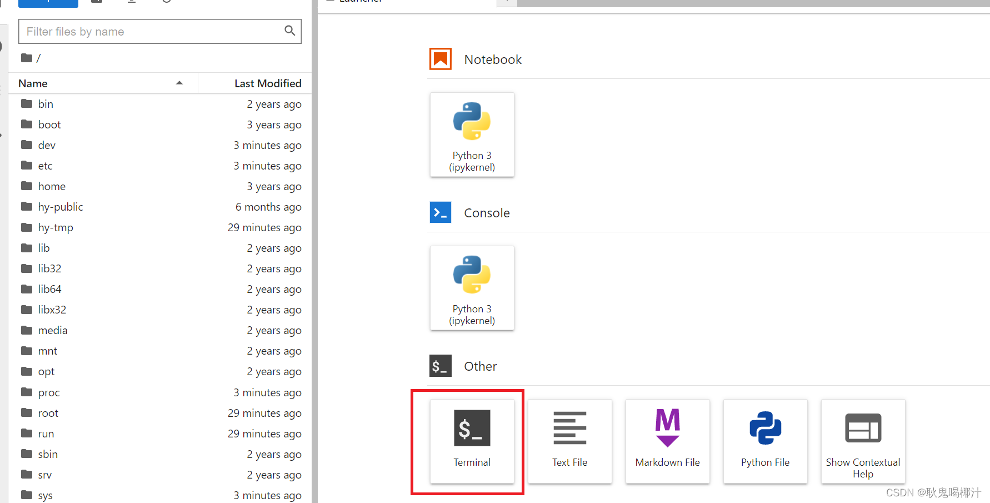Click the folder icon next to bin
Viewport: 990px width, 503px height.
click(x=27, y=103)
